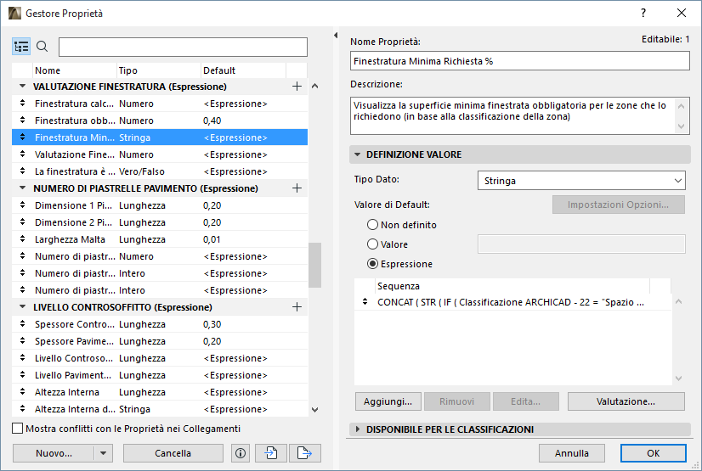Click the import properties icon button
This screenshot has height=471, width=702.
coord(271,453)
